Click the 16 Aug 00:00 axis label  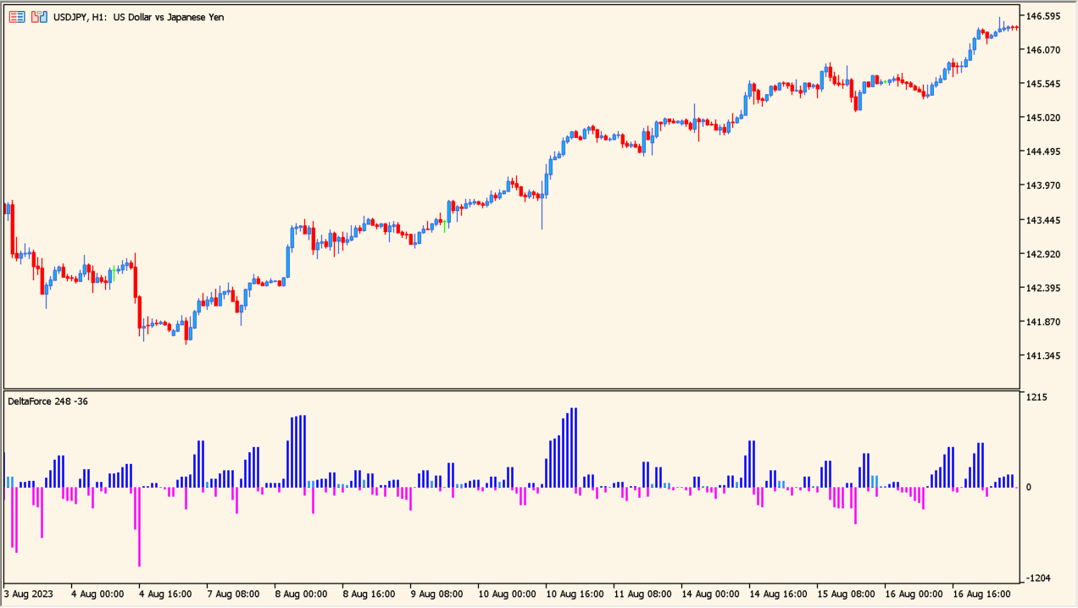pos(914,594)
